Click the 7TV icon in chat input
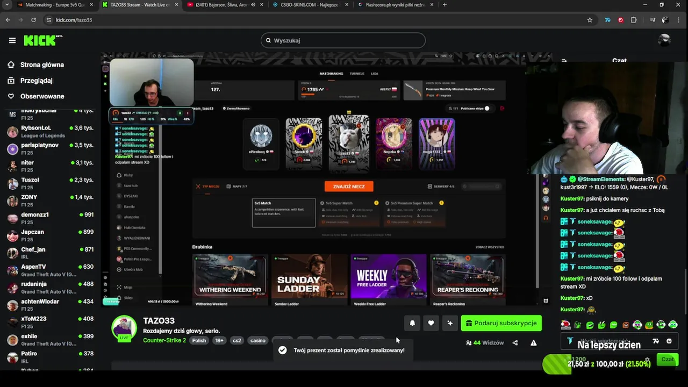 [656, 341]
